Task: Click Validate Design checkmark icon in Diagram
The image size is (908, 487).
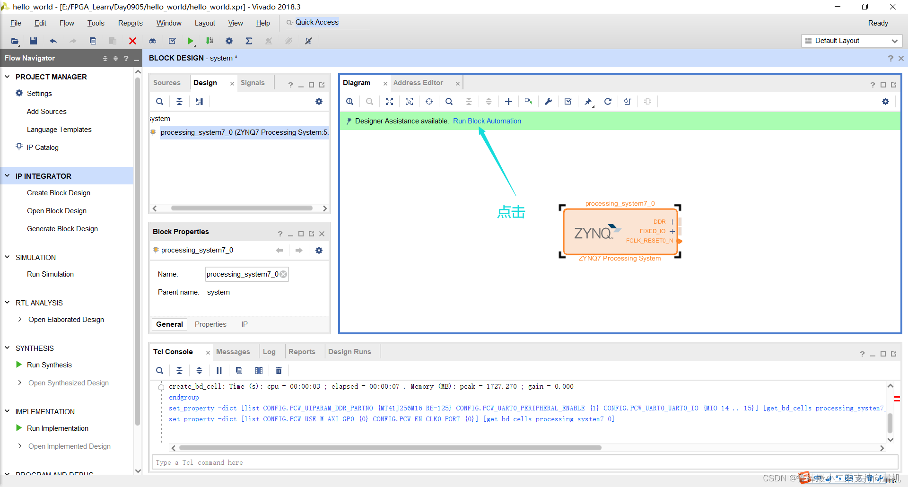Action: tap(568, 102)
